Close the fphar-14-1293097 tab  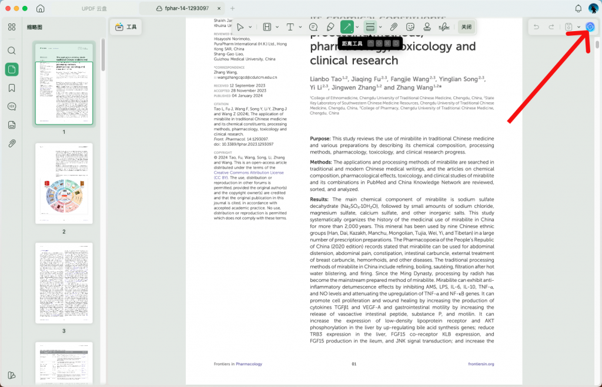[x=219, y=8]
